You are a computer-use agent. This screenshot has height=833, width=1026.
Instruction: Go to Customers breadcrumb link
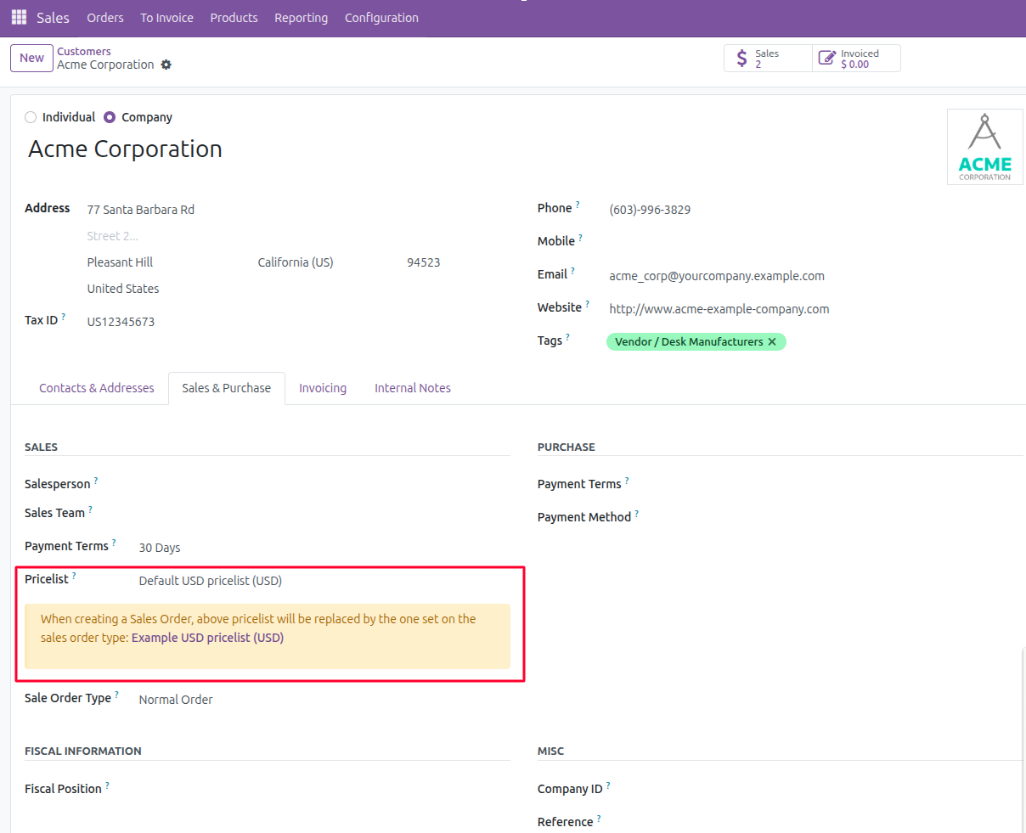(84, 52)
